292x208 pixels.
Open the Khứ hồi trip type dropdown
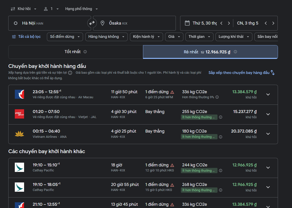24,9
